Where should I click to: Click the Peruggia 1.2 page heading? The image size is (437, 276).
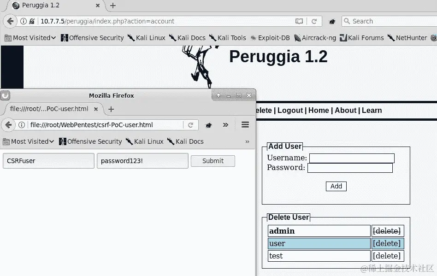tap(278, 57)
